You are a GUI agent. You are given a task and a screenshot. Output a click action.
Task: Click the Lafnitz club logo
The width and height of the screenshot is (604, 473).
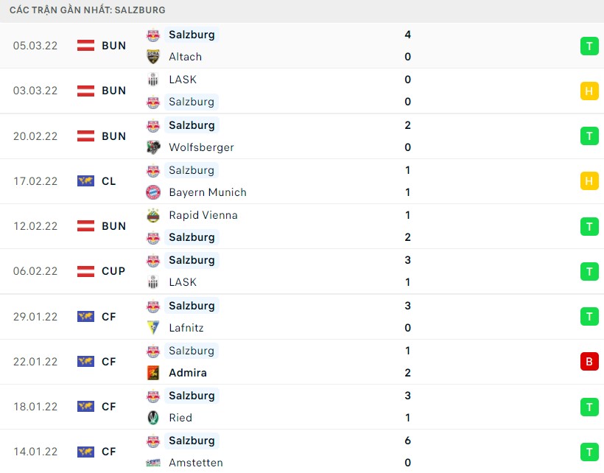[x=153, y=328]
